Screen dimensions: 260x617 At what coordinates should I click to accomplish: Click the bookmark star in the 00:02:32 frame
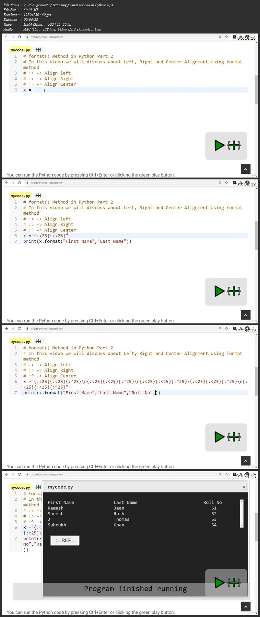pyautogui.click(x=227, y=183)
